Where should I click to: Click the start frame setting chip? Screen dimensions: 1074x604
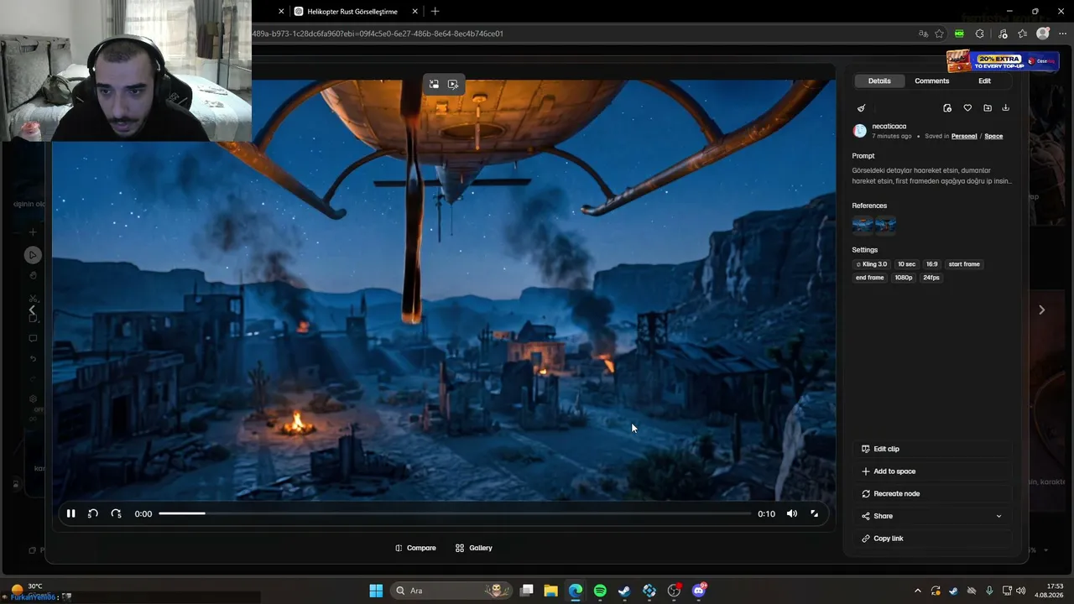(964, 264)
